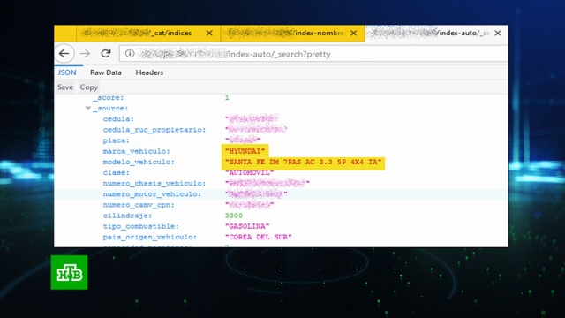The image size is (565, 318).
Task: Select the modelo_vehiculo key
Action: (x=139, y=163)
